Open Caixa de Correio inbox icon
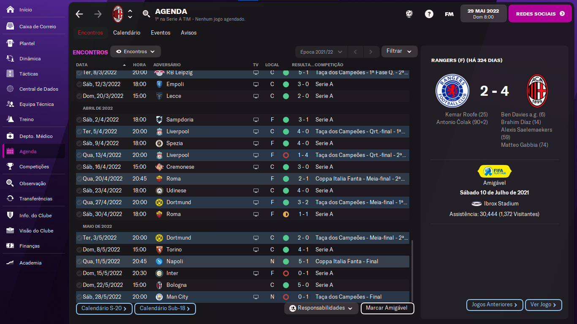Image resolution: width=577 pixels, height=324 pixels. [11, 26]
